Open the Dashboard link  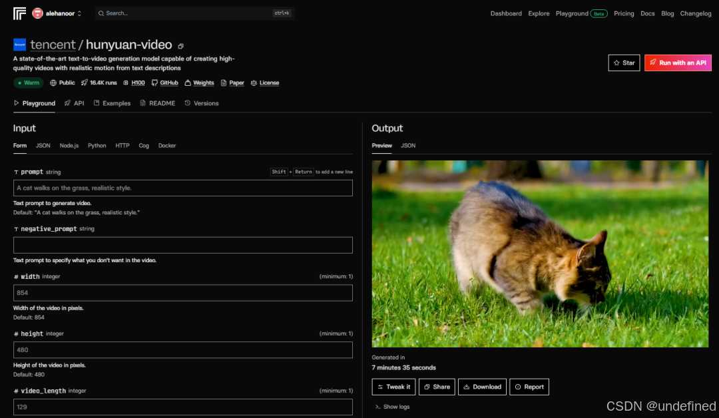point(506,13)
